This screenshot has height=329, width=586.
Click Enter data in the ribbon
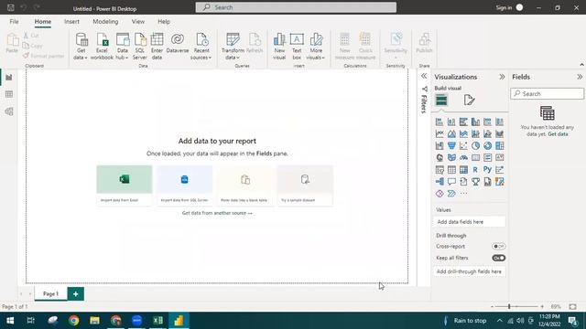157,47
